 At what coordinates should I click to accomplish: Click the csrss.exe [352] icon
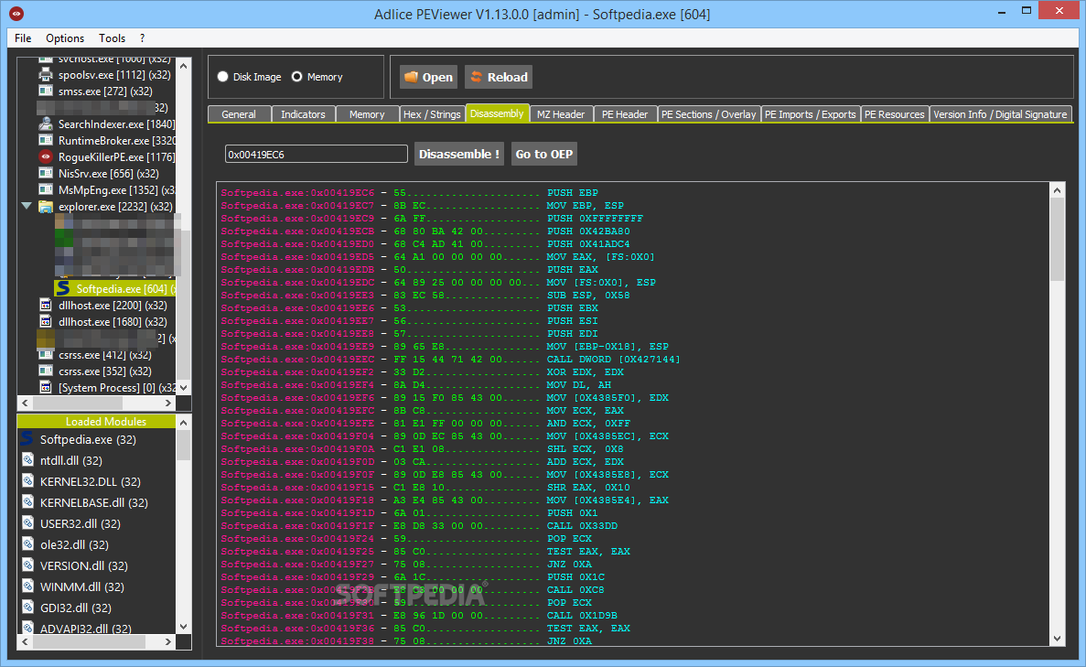(46, 371)
